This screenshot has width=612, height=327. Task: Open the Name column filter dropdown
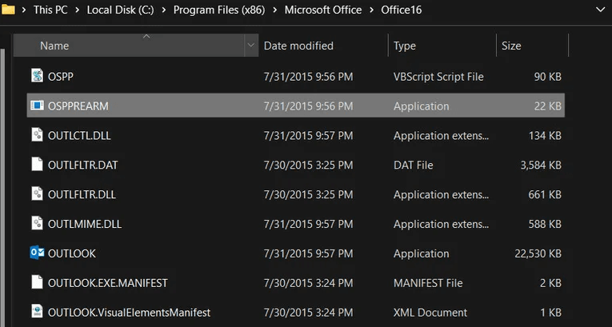(x=252, y=46)
